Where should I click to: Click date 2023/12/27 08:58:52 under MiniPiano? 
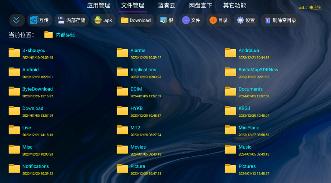pyautogui.click(x=254, y=135)
